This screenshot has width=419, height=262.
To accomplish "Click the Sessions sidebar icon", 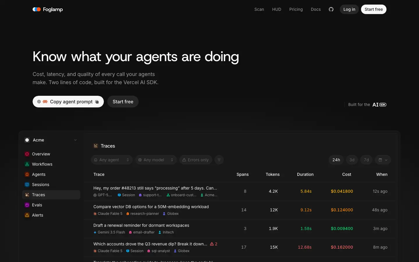I will click(27, 185).
